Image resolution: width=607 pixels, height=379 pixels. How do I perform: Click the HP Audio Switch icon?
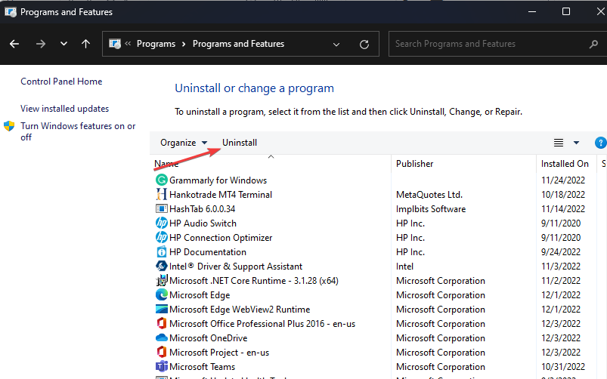coord(161,223)
